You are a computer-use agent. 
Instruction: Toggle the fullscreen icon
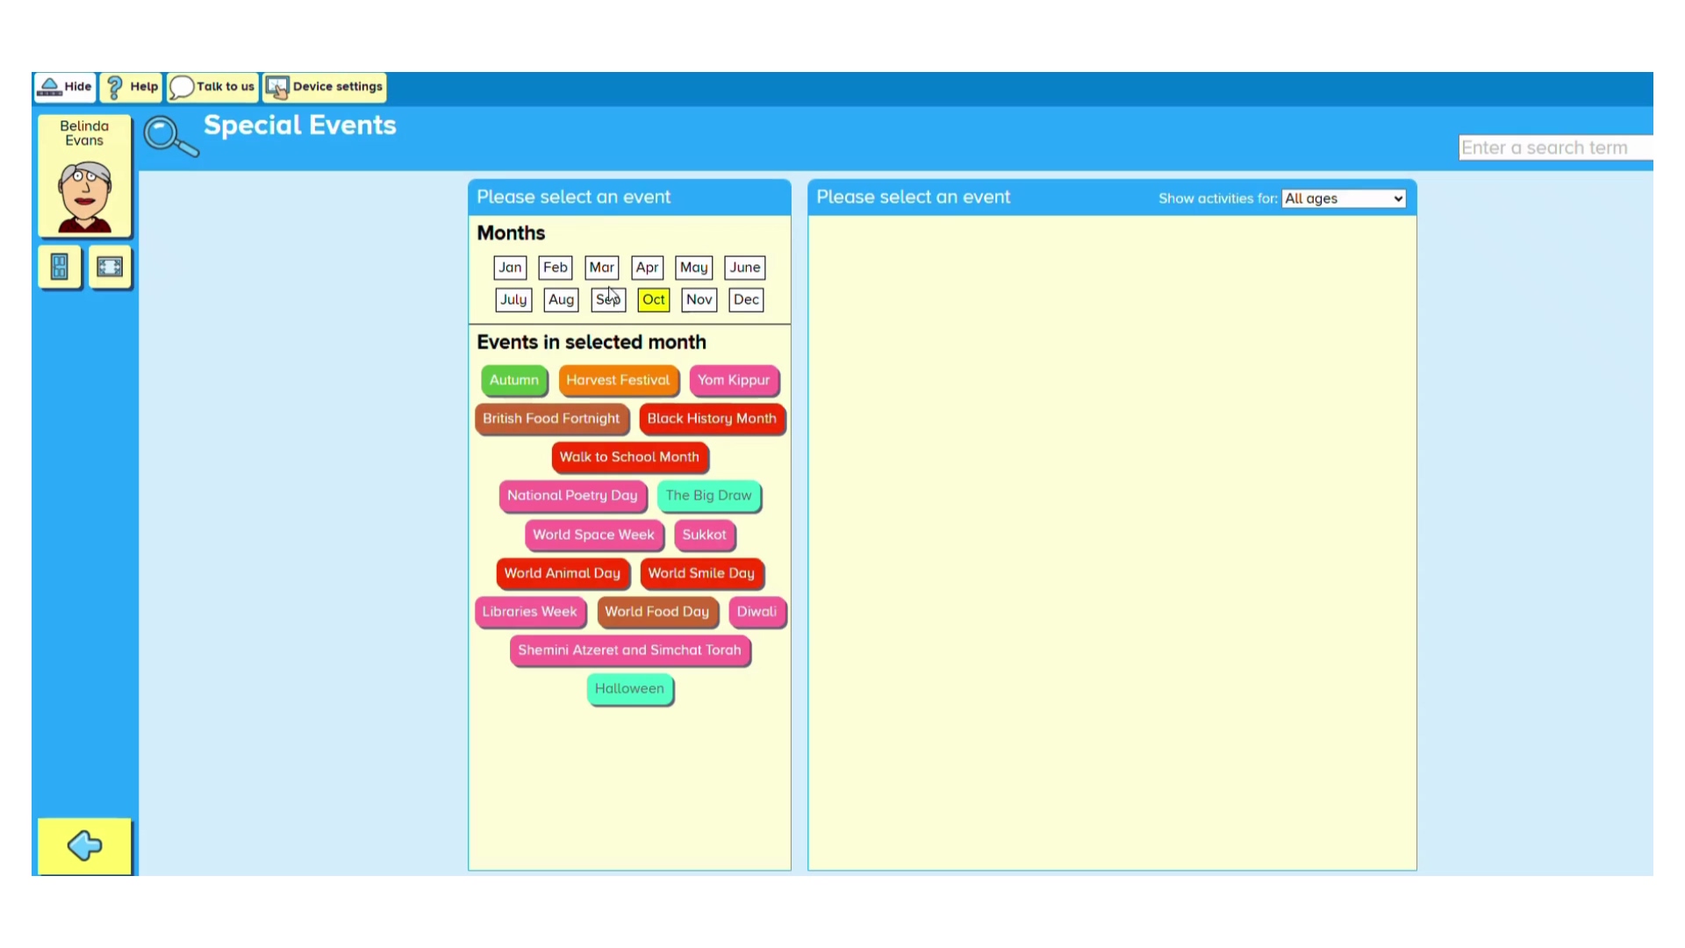click(x=110, y=267)
